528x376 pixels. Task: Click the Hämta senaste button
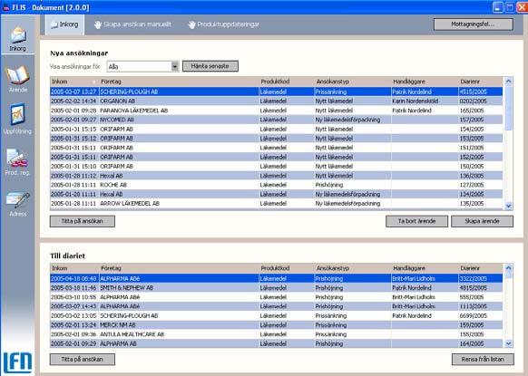click(x=210, y=66)
